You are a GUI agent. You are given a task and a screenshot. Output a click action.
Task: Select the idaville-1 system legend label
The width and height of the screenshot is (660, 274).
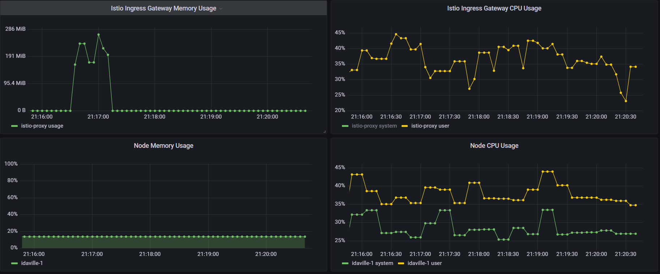click(x=372, y=263)
